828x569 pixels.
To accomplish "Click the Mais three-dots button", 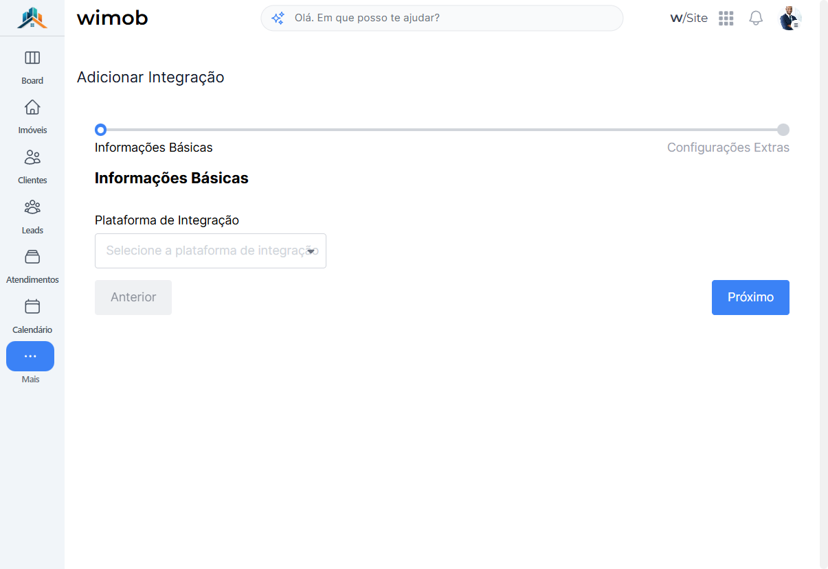I will point(30,356).
